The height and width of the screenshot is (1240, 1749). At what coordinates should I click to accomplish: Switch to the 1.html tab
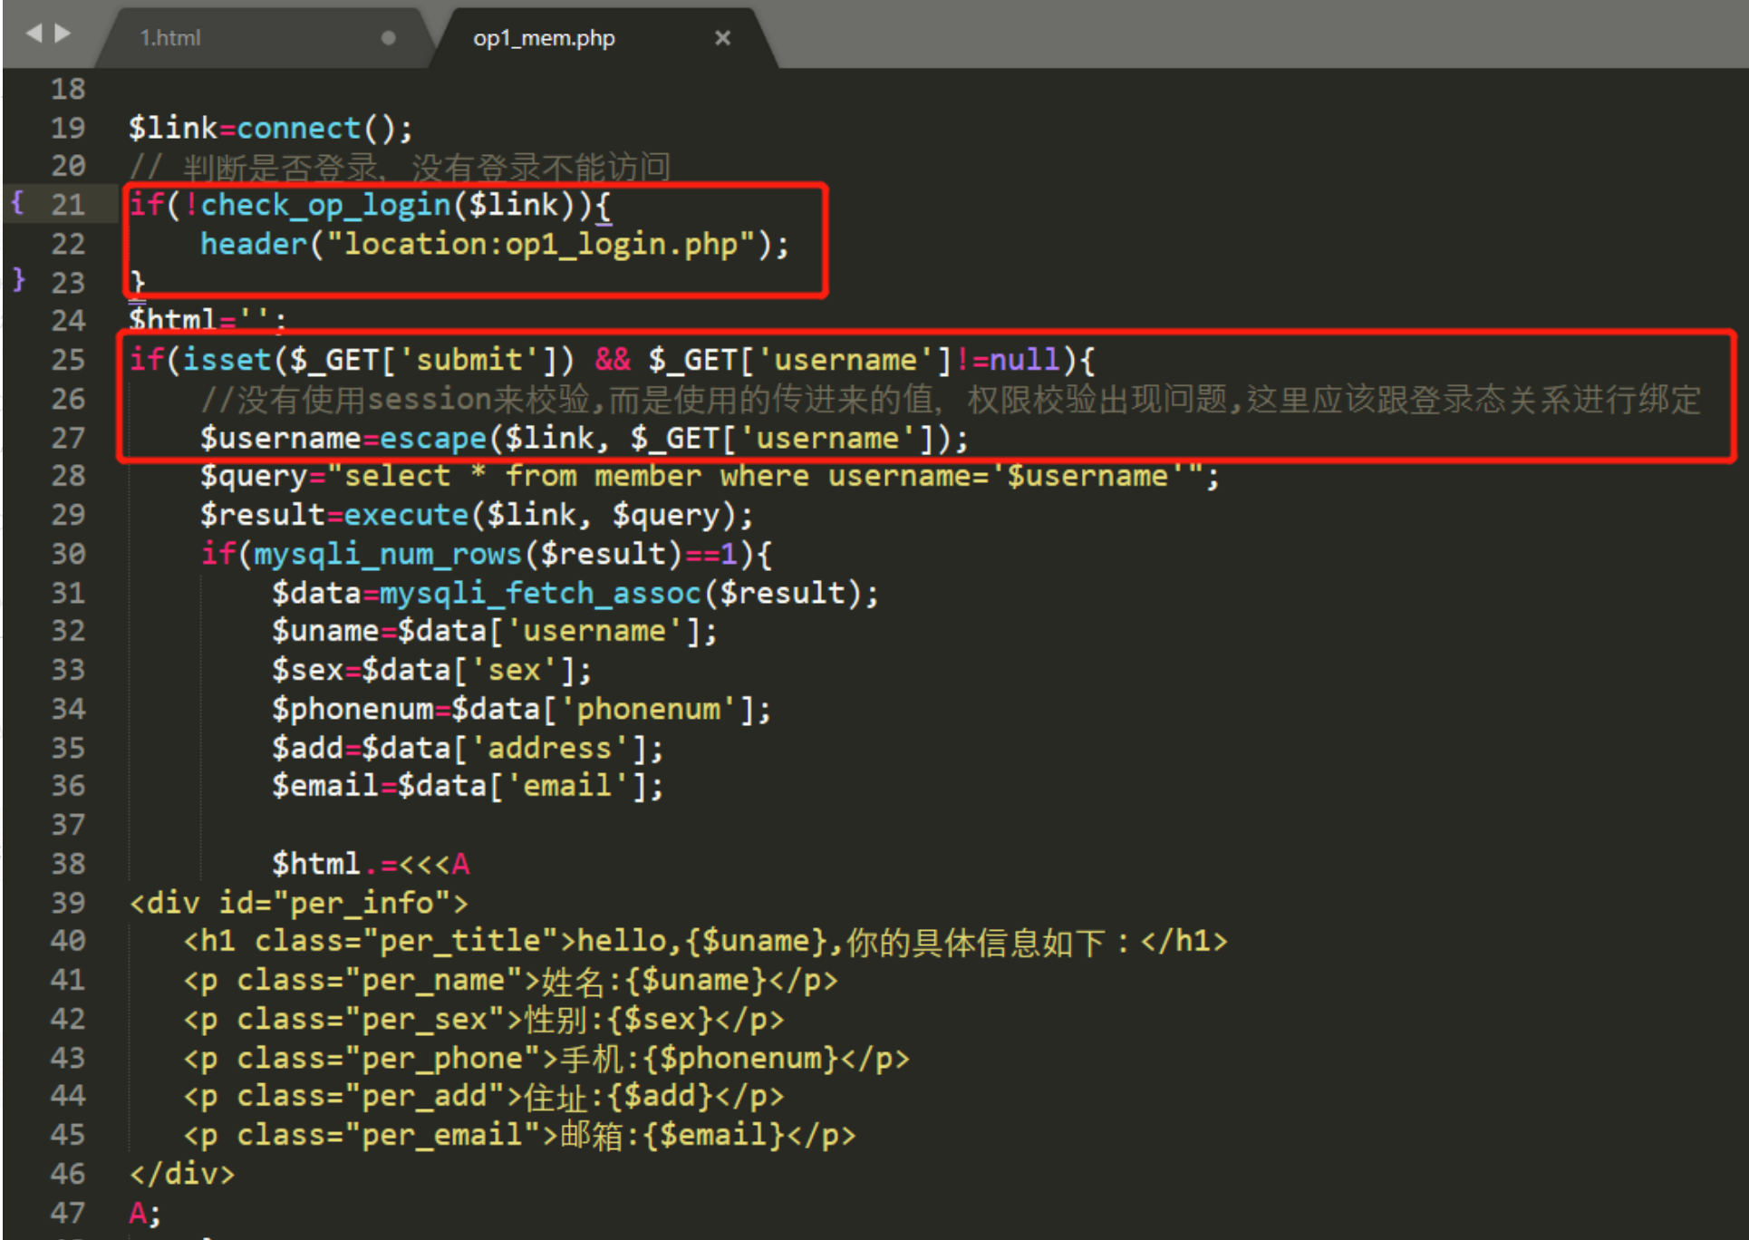170,38
